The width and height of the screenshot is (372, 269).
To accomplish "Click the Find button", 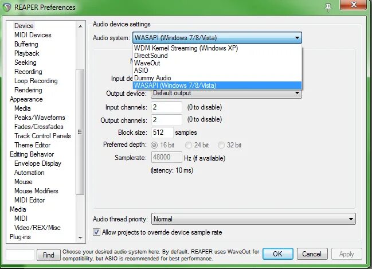I will 48,255.
